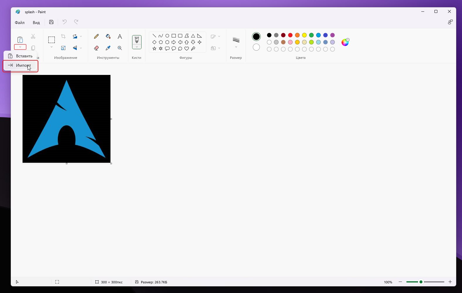Select the Oval shape
Image resolution: width=462 pixels, height=293 pixels.
(167, 36)
